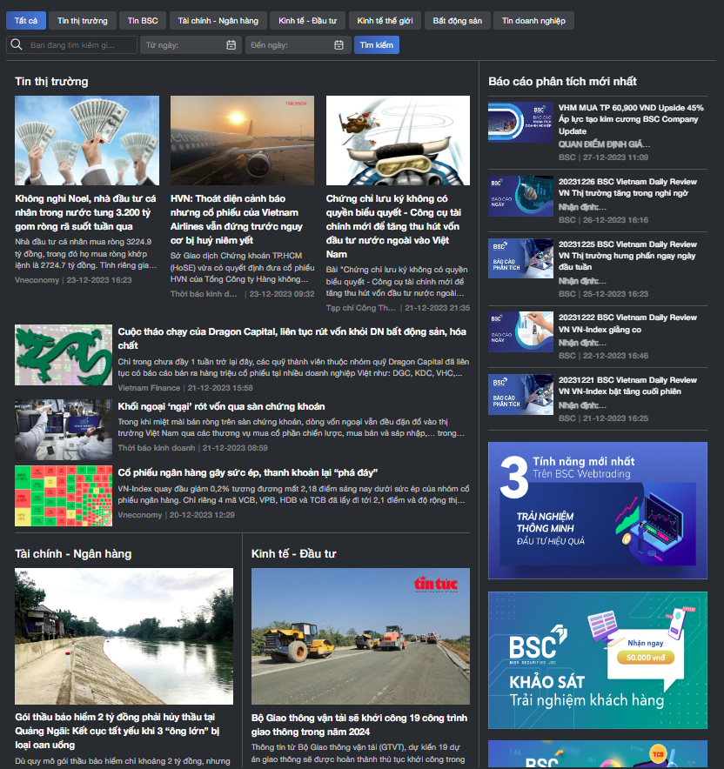Click the stock heatmap article thumbnail
724x769 pixels.
[64, 496]
